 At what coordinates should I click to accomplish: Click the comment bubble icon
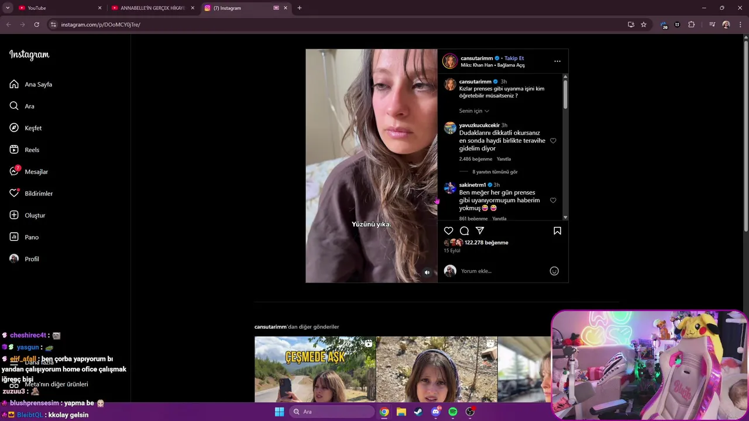[464, 231]
